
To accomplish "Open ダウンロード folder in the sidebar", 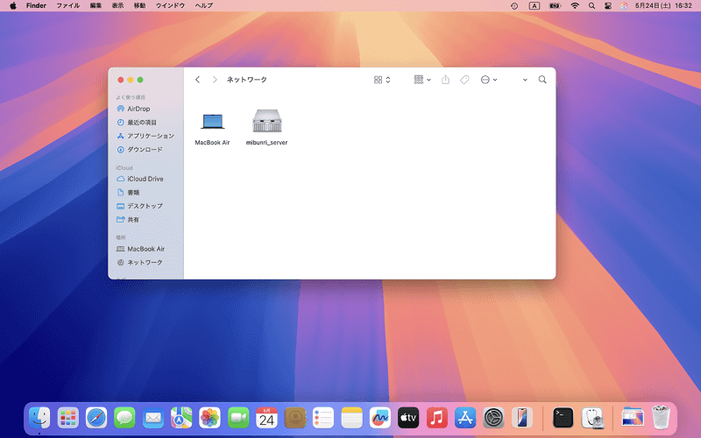I will (x=139, y=149).
